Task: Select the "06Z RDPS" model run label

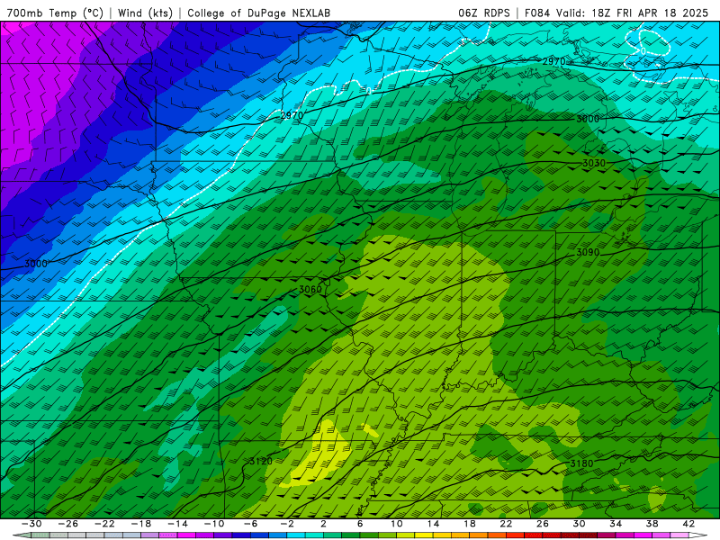Action: (x=484, y=13)
